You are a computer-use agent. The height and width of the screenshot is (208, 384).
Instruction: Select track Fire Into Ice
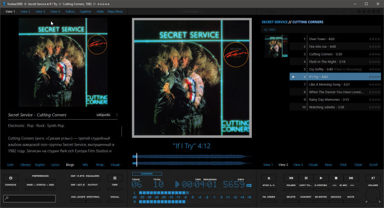click(x=335, y=47)
